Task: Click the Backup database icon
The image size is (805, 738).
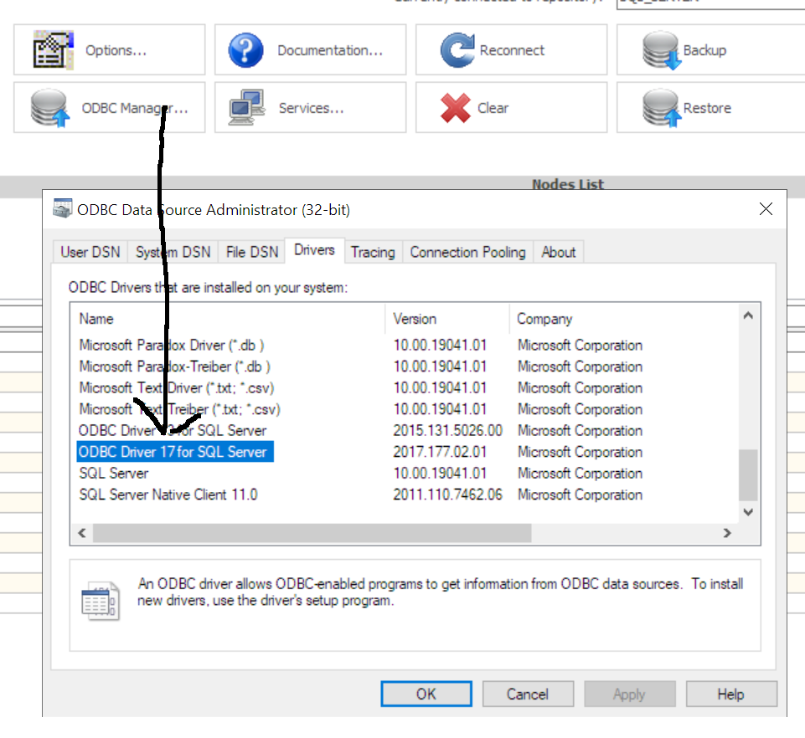Action: pos(662,50)
